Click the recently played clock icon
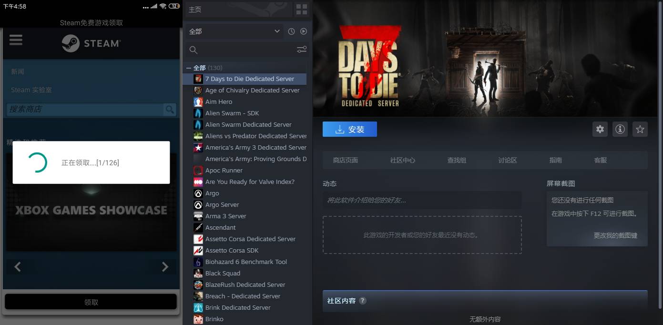 [x=291, y=31]
